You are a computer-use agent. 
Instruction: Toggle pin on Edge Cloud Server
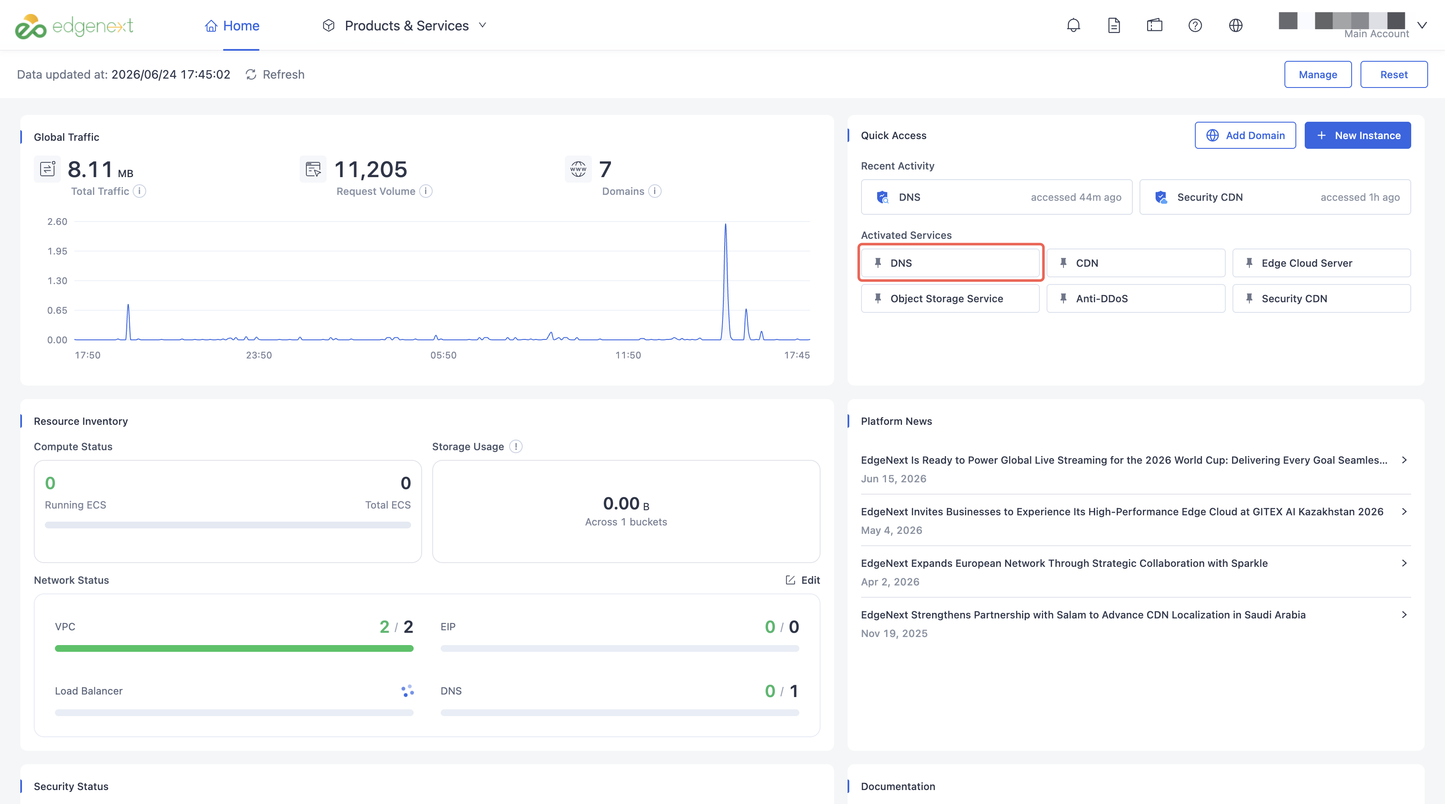(x=1249, y=263)
